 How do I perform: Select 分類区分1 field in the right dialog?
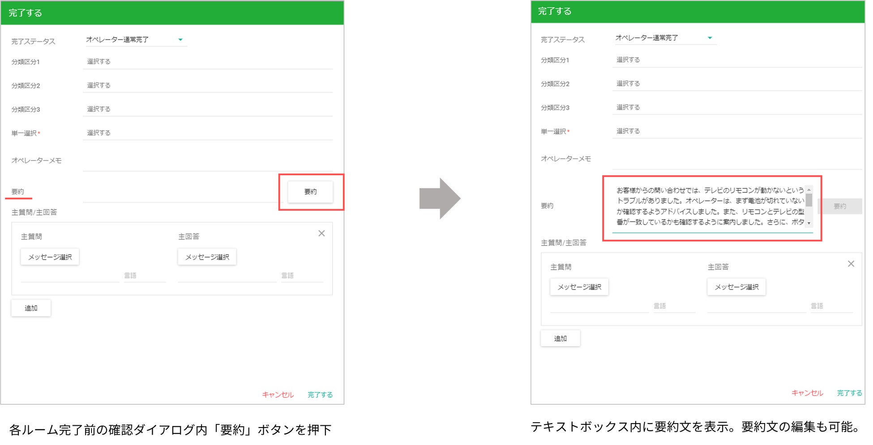(737, 60)
